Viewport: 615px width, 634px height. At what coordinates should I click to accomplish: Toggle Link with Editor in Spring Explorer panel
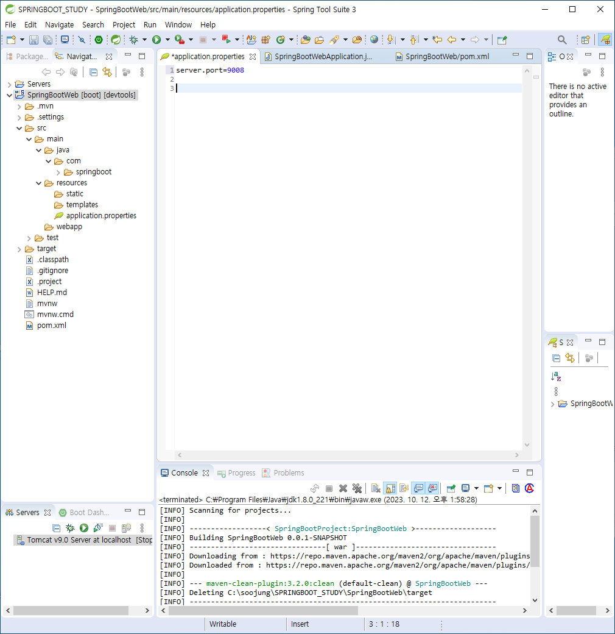pos(570,358)
